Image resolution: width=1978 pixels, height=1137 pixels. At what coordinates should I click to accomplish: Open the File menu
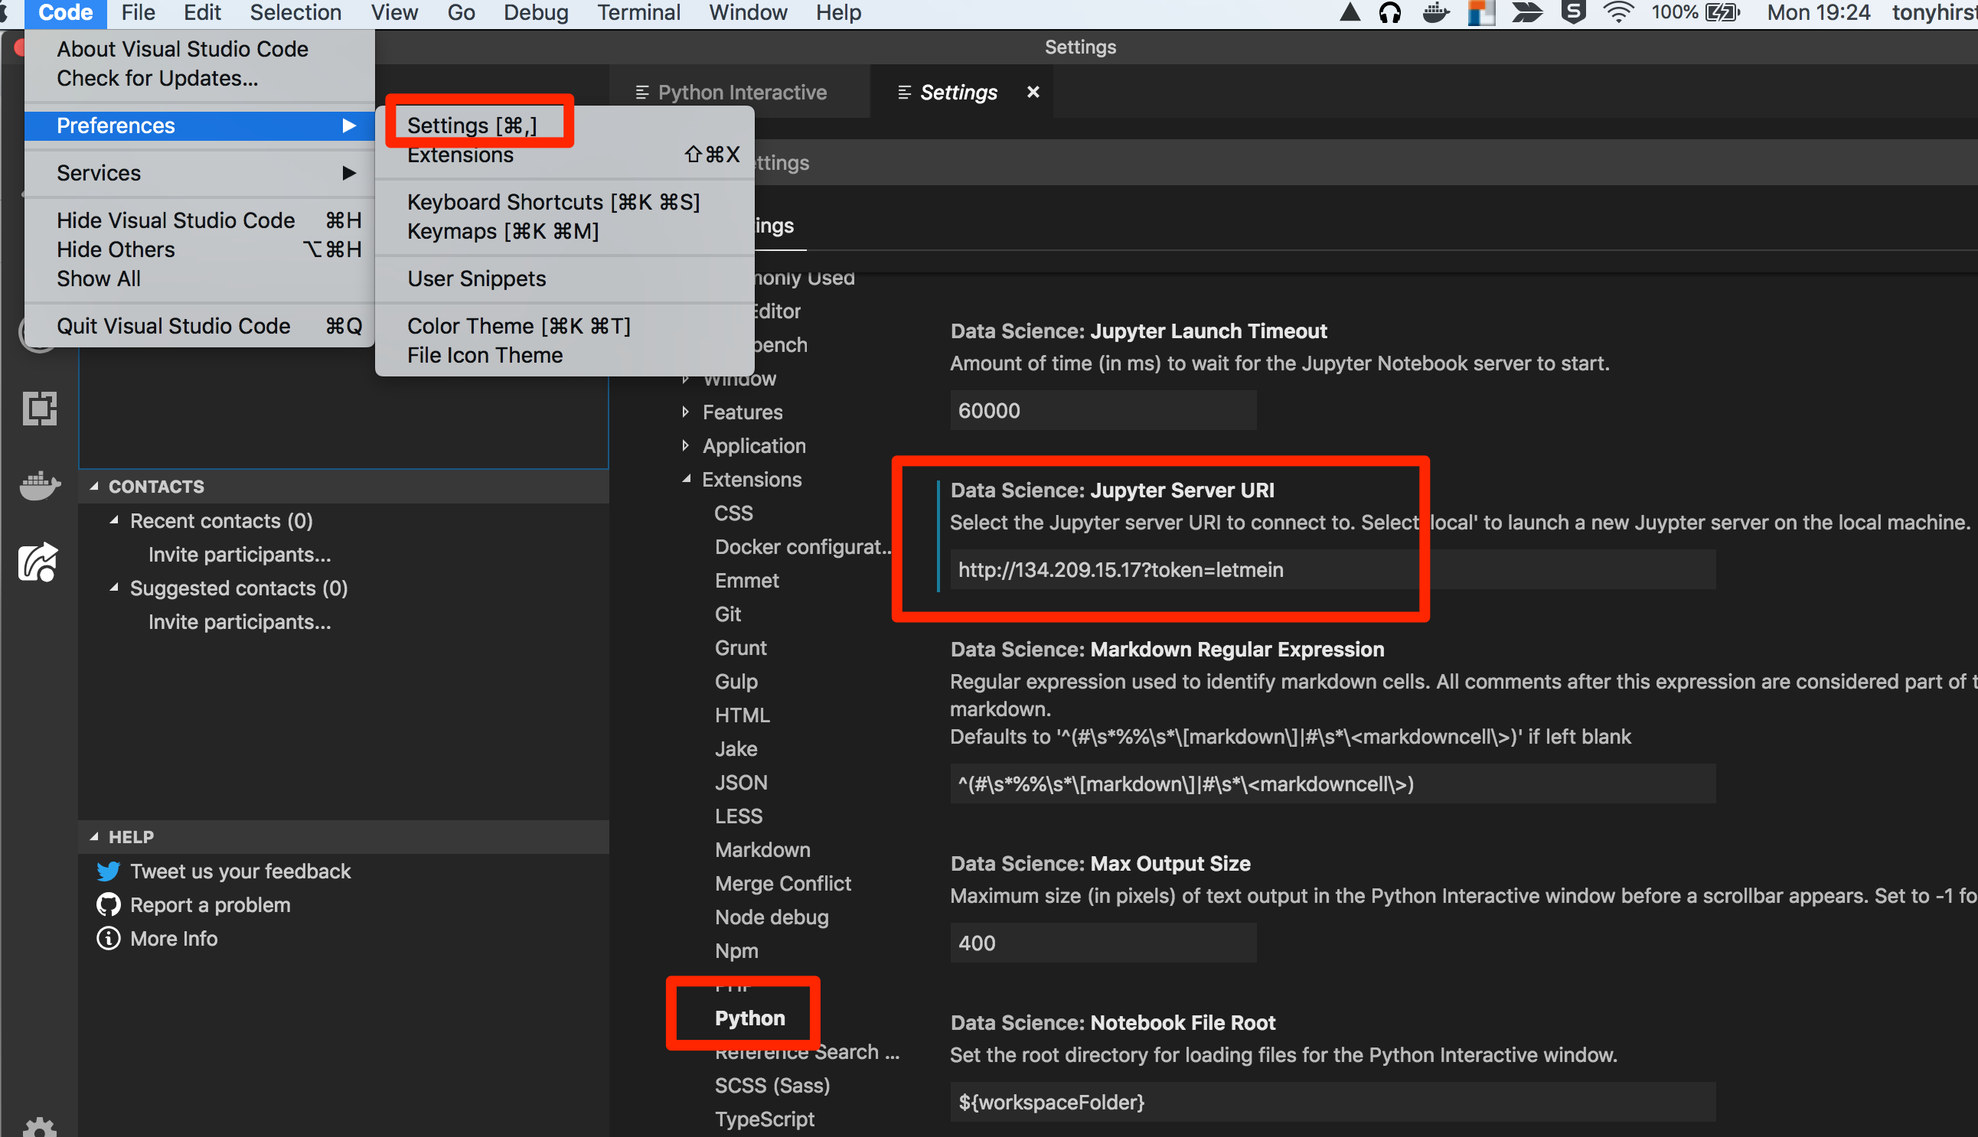139,12
